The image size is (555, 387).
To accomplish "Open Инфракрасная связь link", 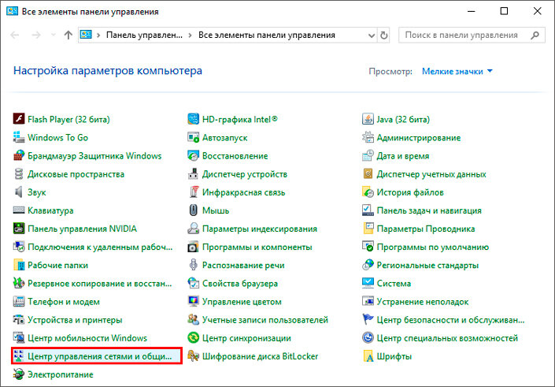I will tap(243, 192).
